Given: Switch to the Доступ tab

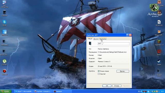Looking at the screenshot, I should [96, 39].
